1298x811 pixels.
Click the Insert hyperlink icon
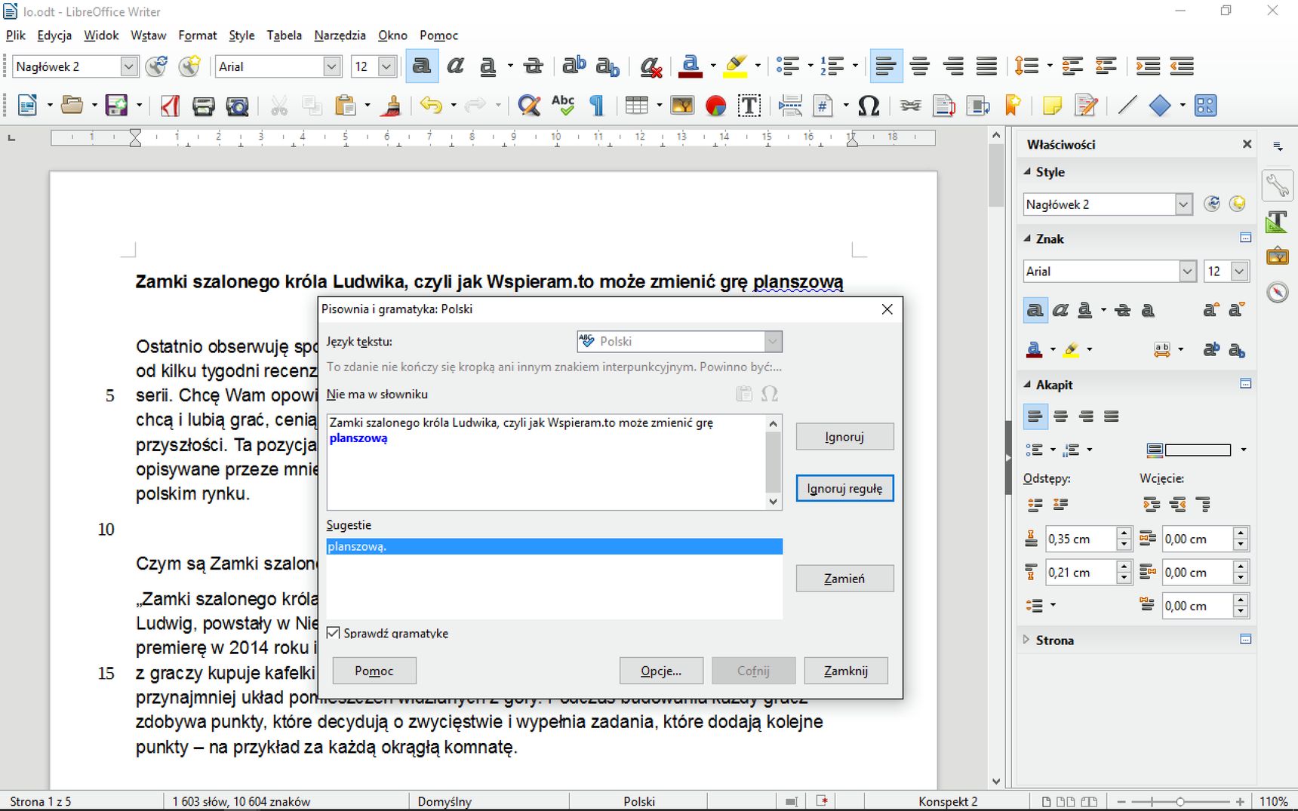click(911, 106)
